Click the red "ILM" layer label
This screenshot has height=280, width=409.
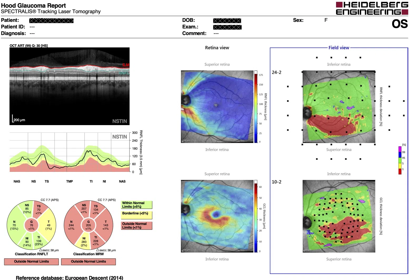click(x=126, y=65)
